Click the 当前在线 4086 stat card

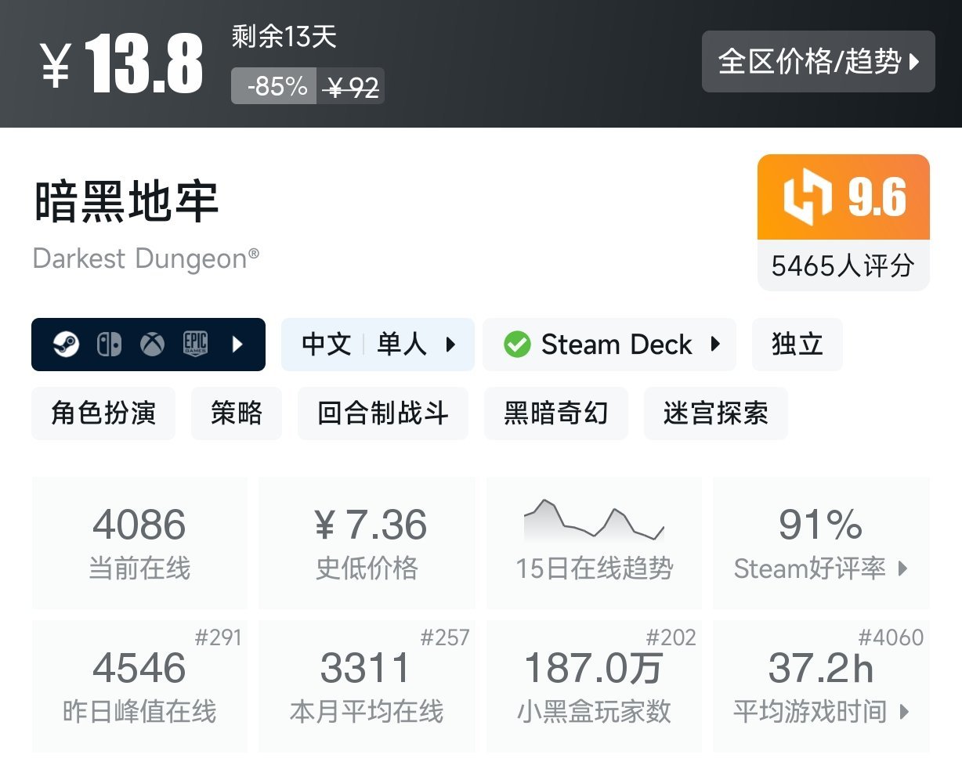[x=139, y=543]
